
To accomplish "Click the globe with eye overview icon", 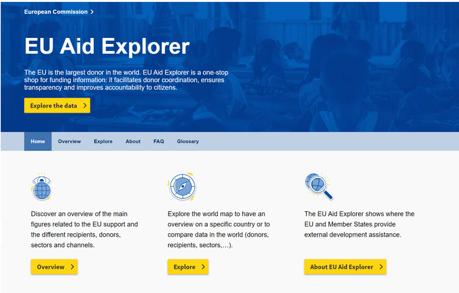I will [41, 187].
